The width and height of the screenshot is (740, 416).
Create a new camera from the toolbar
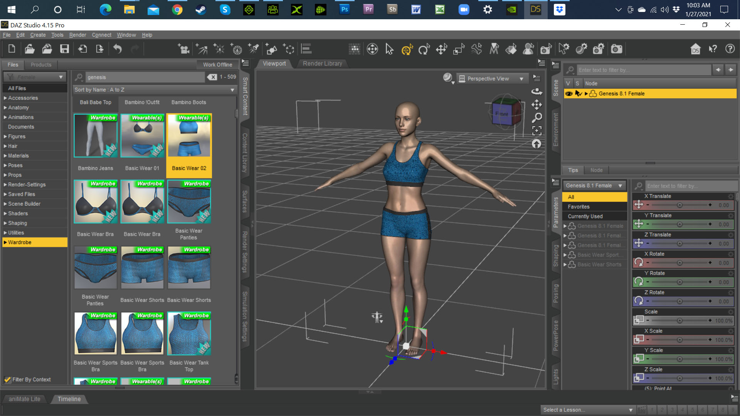(x=183, y=49)
